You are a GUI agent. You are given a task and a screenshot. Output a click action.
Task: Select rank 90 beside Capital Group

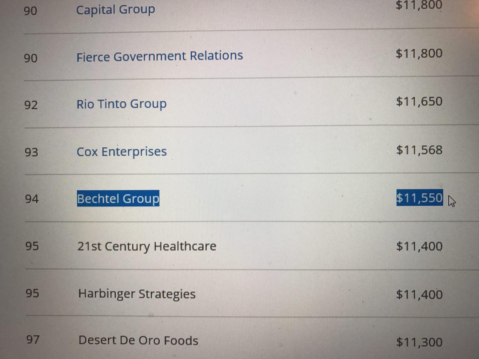[x=30, y=11]
